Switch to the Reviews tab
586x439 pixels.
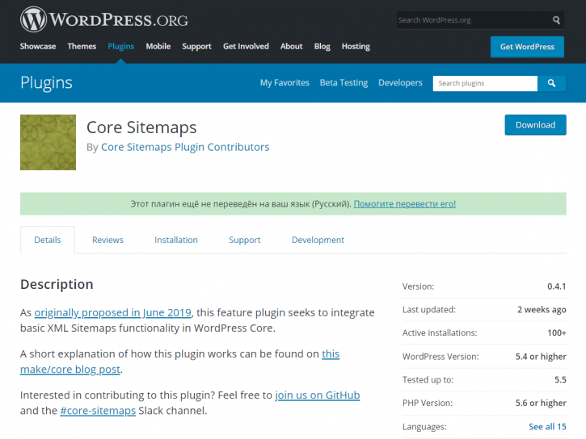coord(108,240)
